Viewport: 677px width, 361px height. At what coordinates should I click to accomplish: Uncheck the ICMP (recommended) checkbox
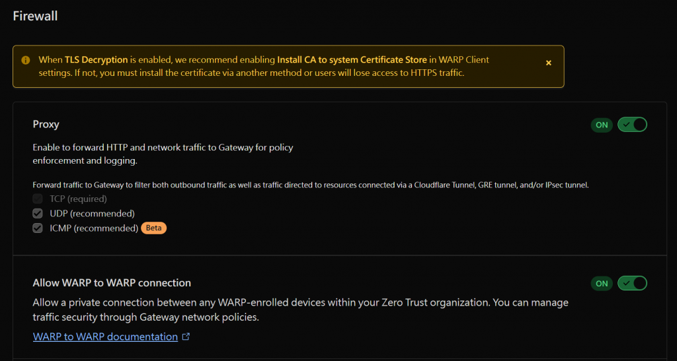pyautogui.click(x=38, y=228)
